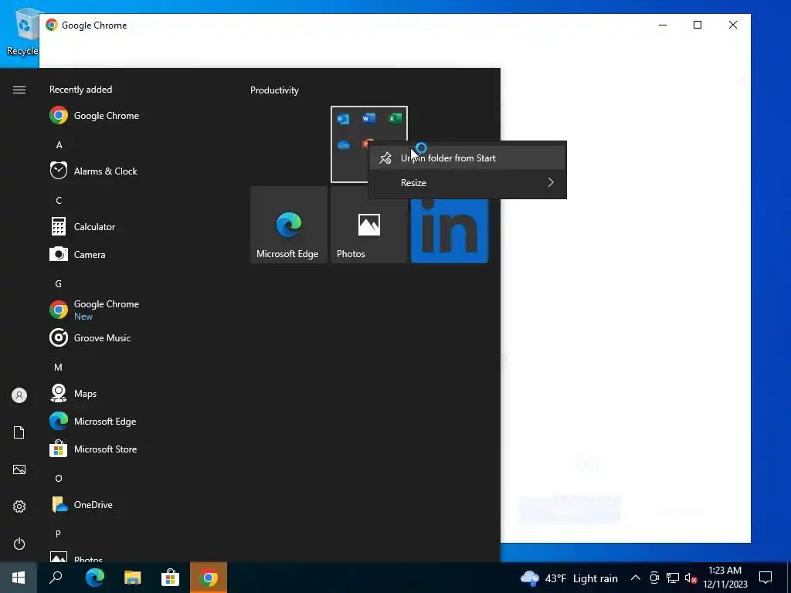Open Settings gear in Start sidebar

(x=19, y=507)
